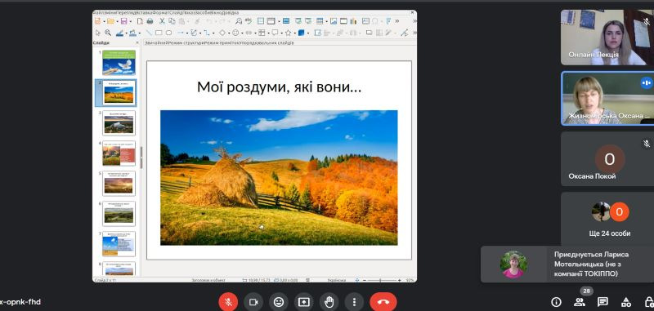Expand the Connectors tool dropdown arrow
The image size is (654, 311).
click(x=213, y=33)
